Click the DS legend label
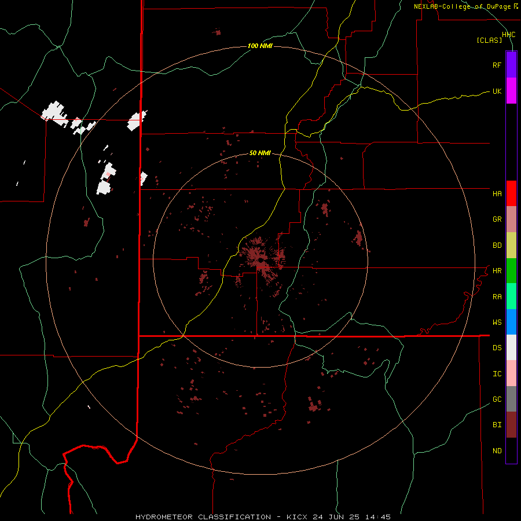This screenshot has width=521, height=521. (x=497, y=348)
